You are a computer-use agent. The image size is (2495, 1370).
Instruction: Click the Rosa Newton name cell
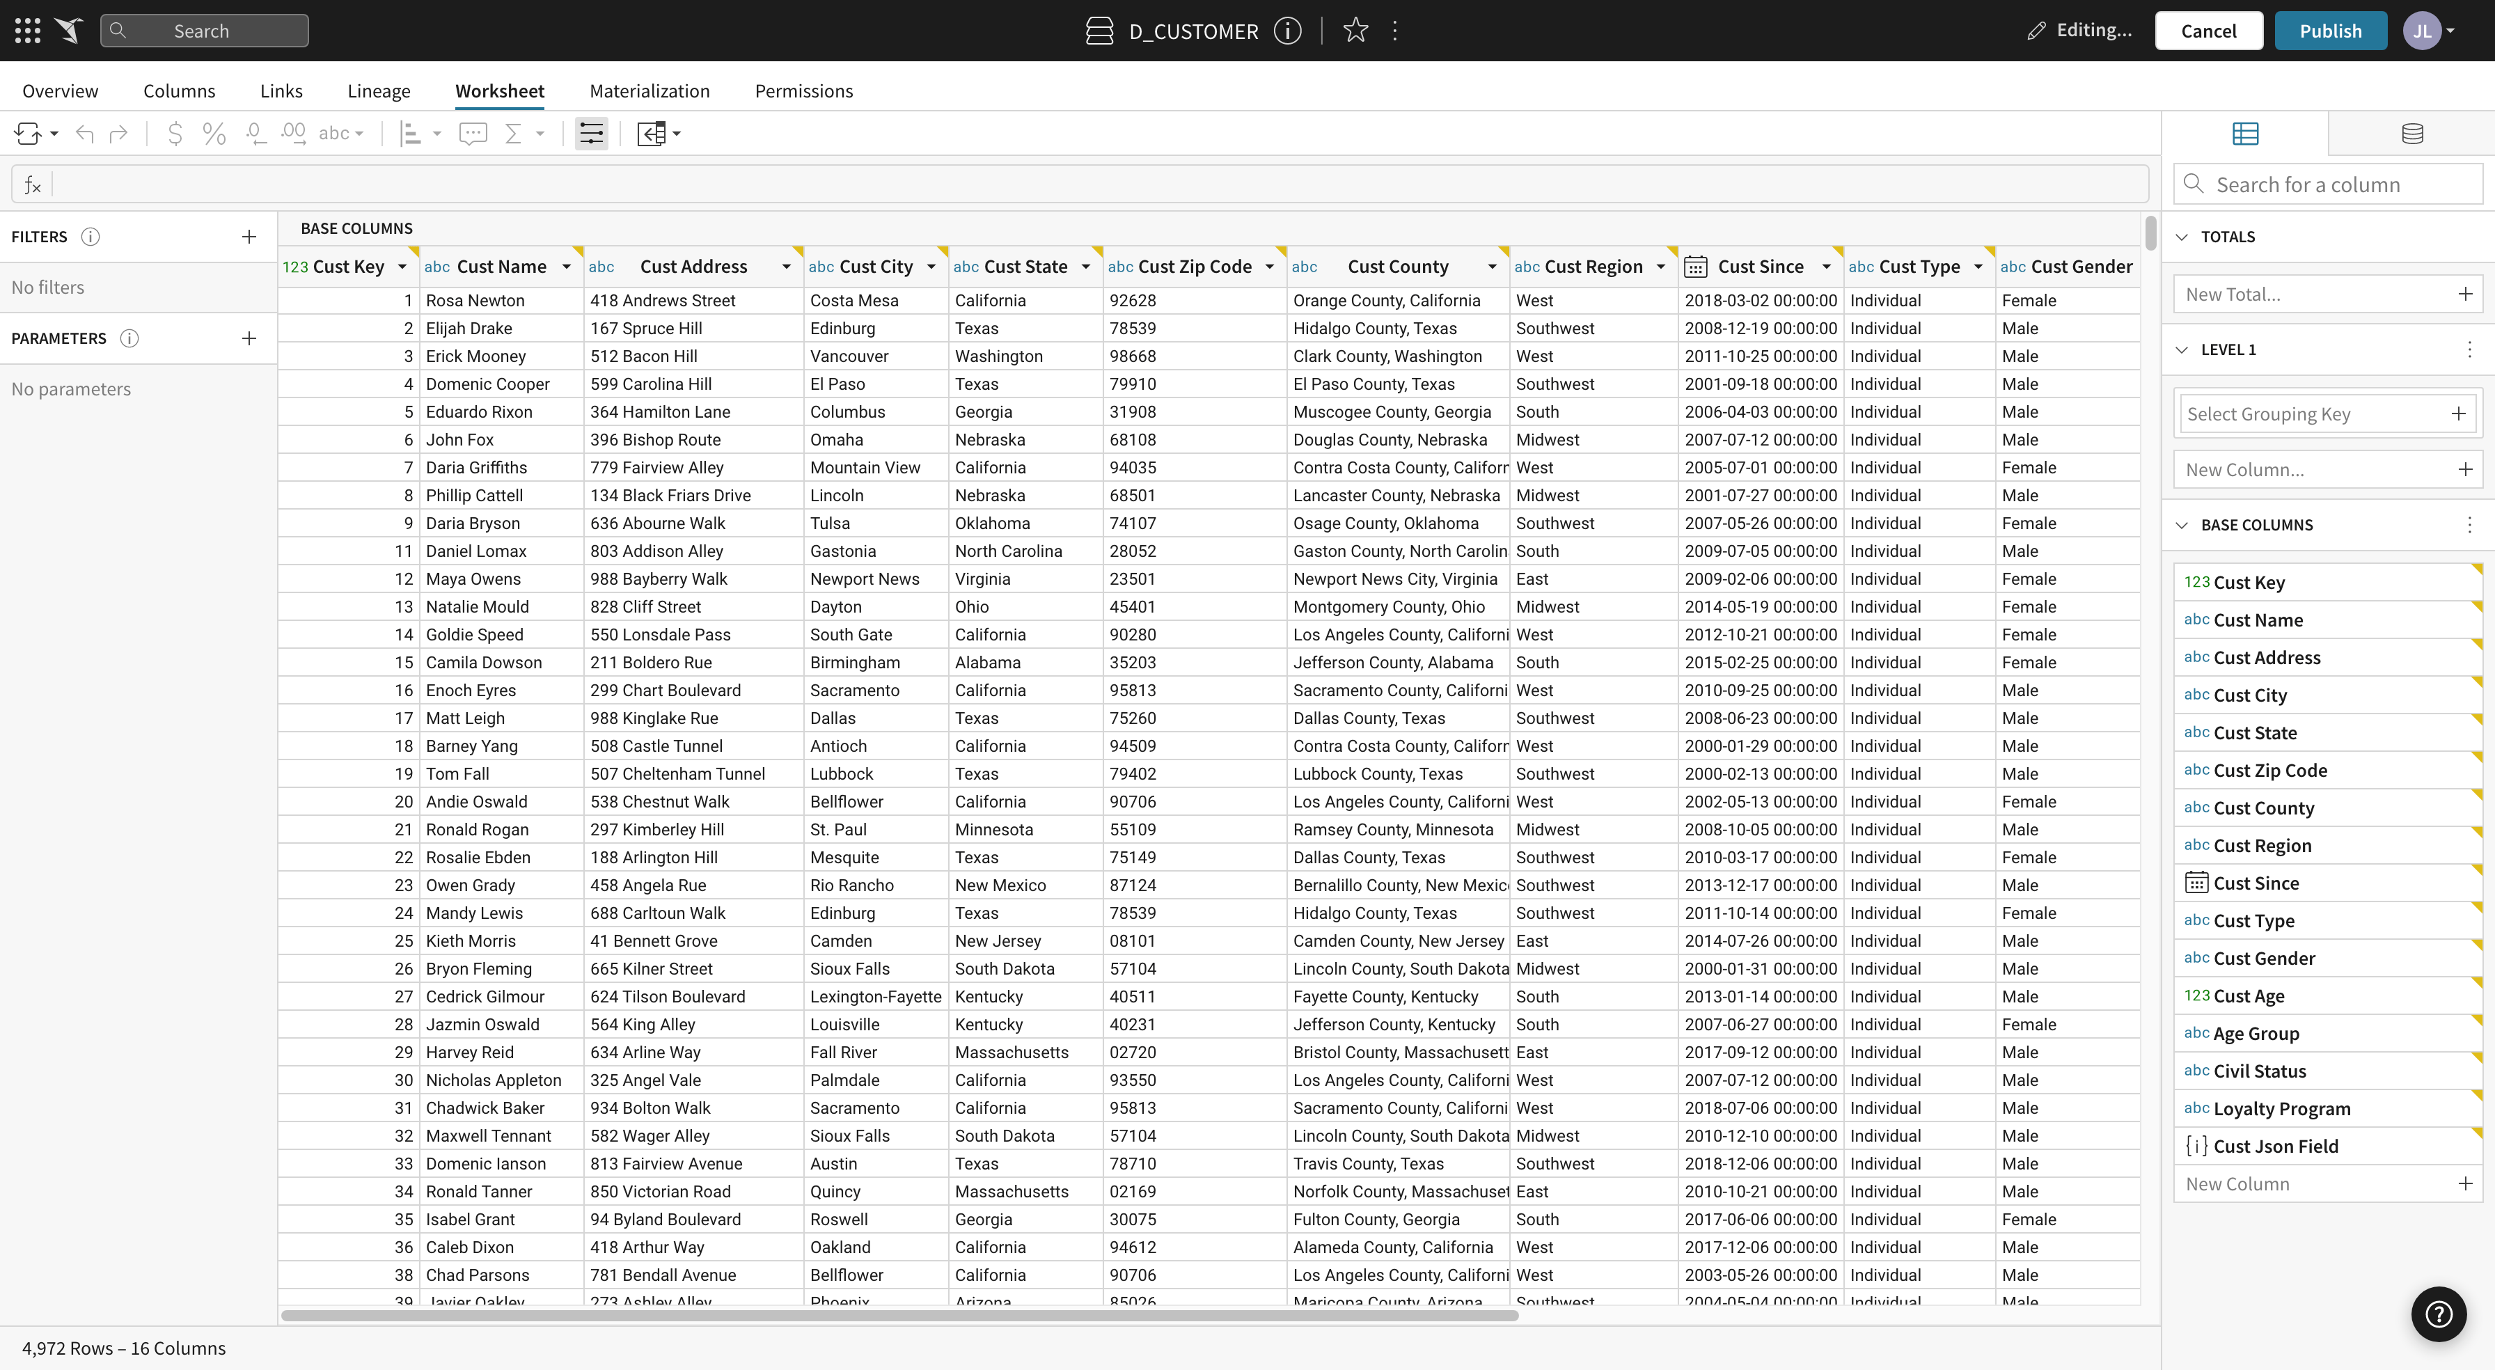pos(502,300)
